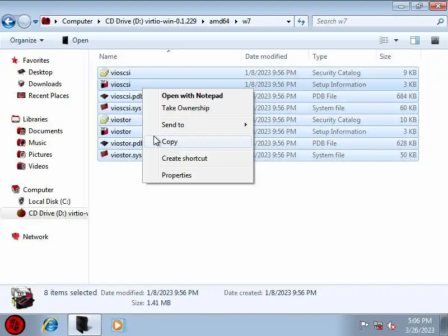Screen dimensions: 448x336
Task: Click Windows Explorer taskbar button
Action: [85, 325]
